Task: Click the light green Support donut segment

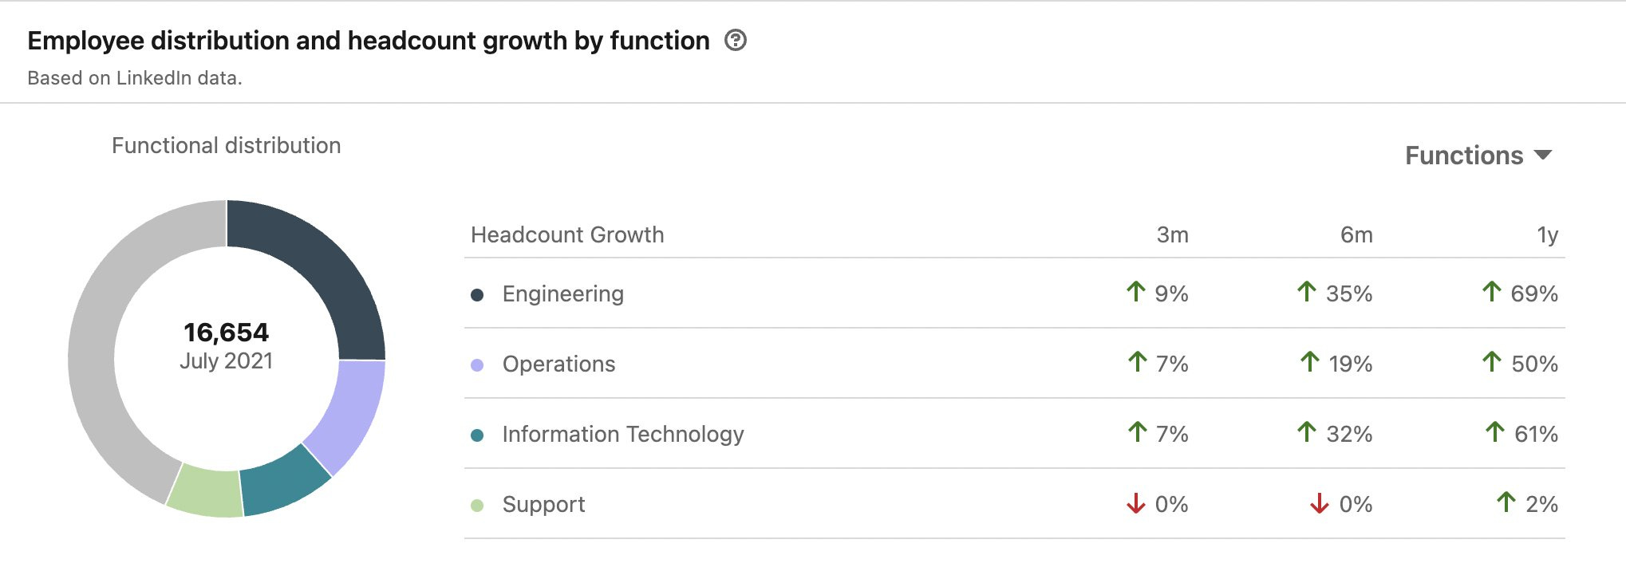Action: pos(206,491)
